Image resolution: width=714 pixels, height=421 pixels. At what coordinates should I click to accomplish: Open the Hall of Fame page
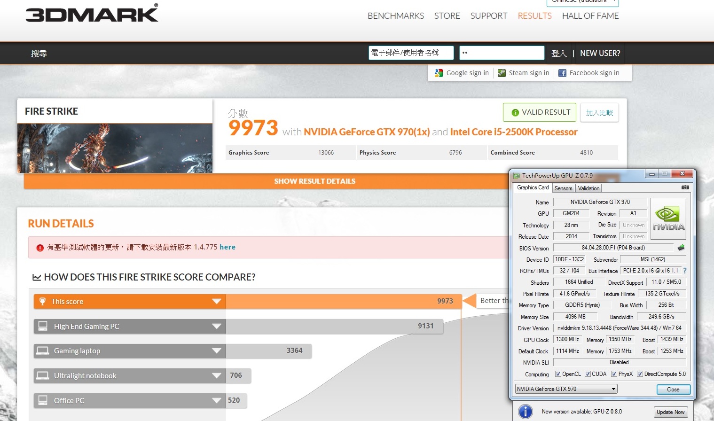click(590, 16)
